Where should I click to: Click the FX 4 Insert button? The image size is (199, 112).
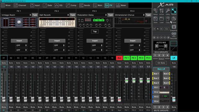(133, 41)
